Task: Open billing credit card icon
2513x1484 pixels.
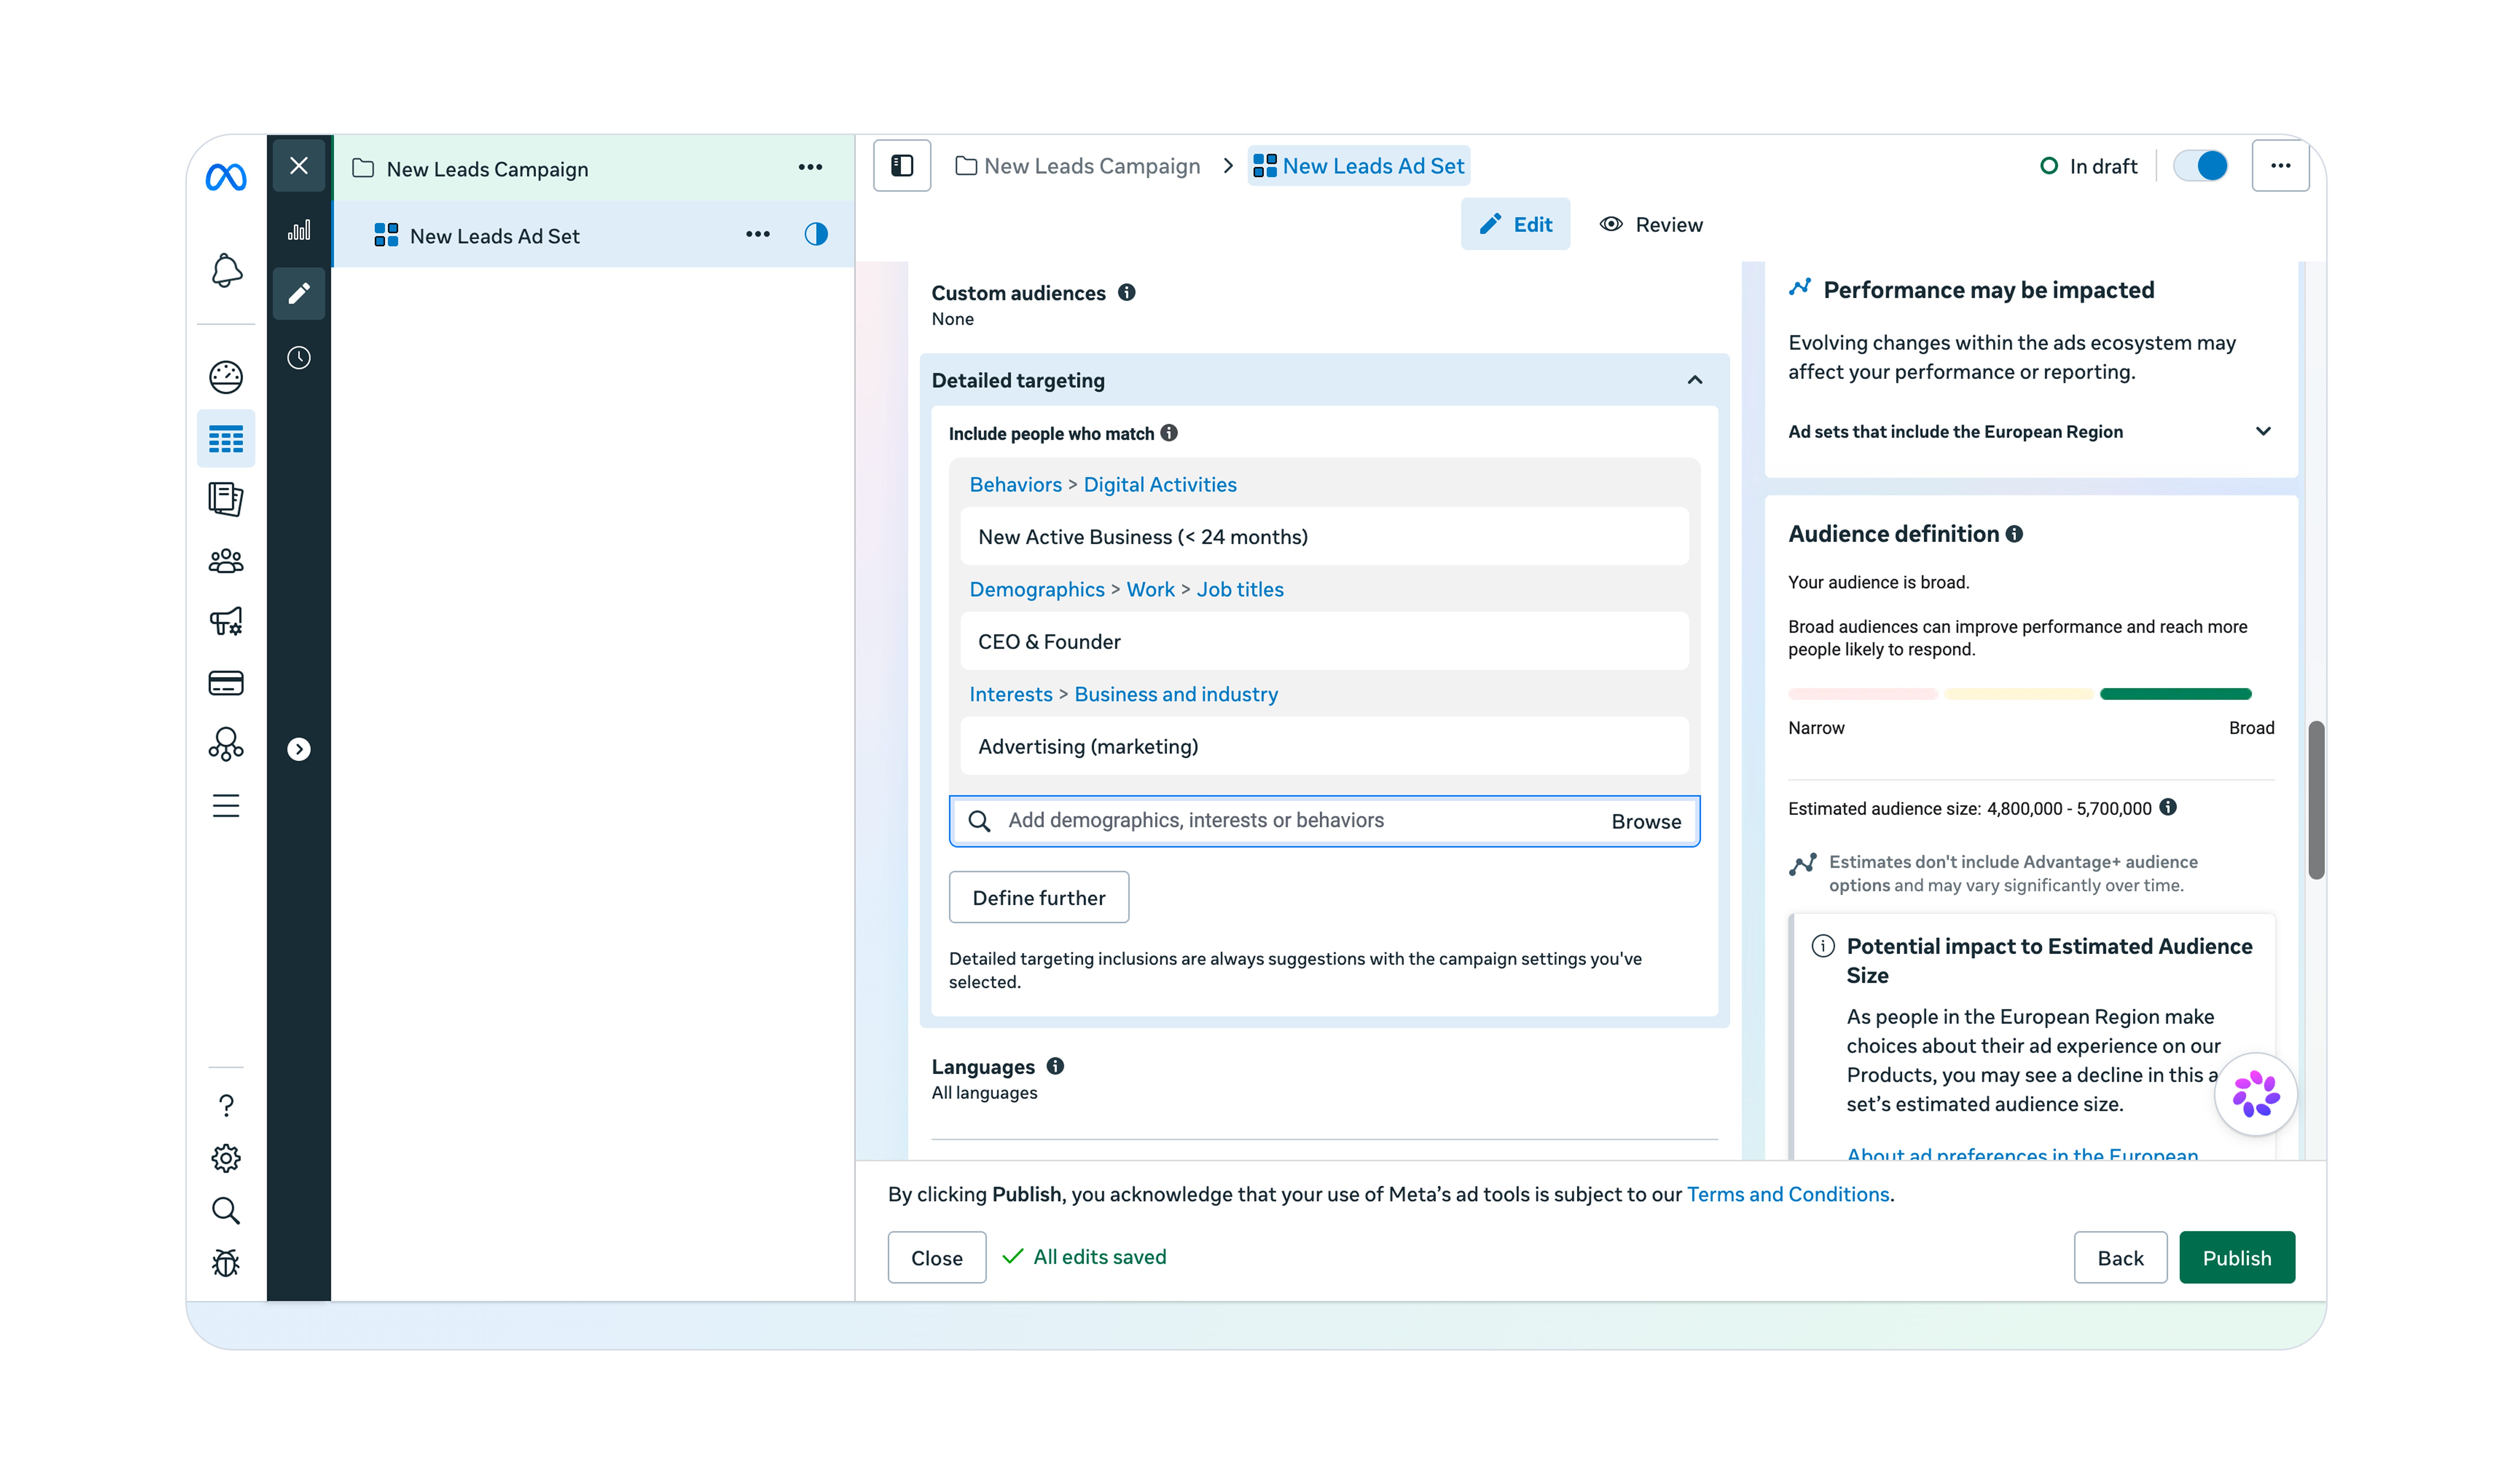Action: pyautogui.click(x=226, y=683)
